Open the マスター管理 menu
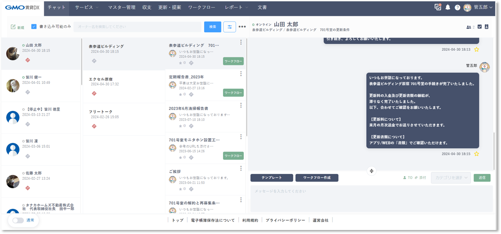The image size is (501, 234). [121, 8]
